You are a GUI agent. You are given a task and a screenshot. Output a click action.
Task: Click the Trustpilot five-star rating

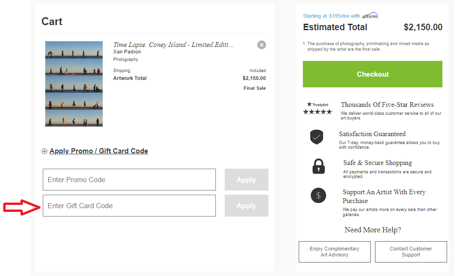(x=317, y=112)
